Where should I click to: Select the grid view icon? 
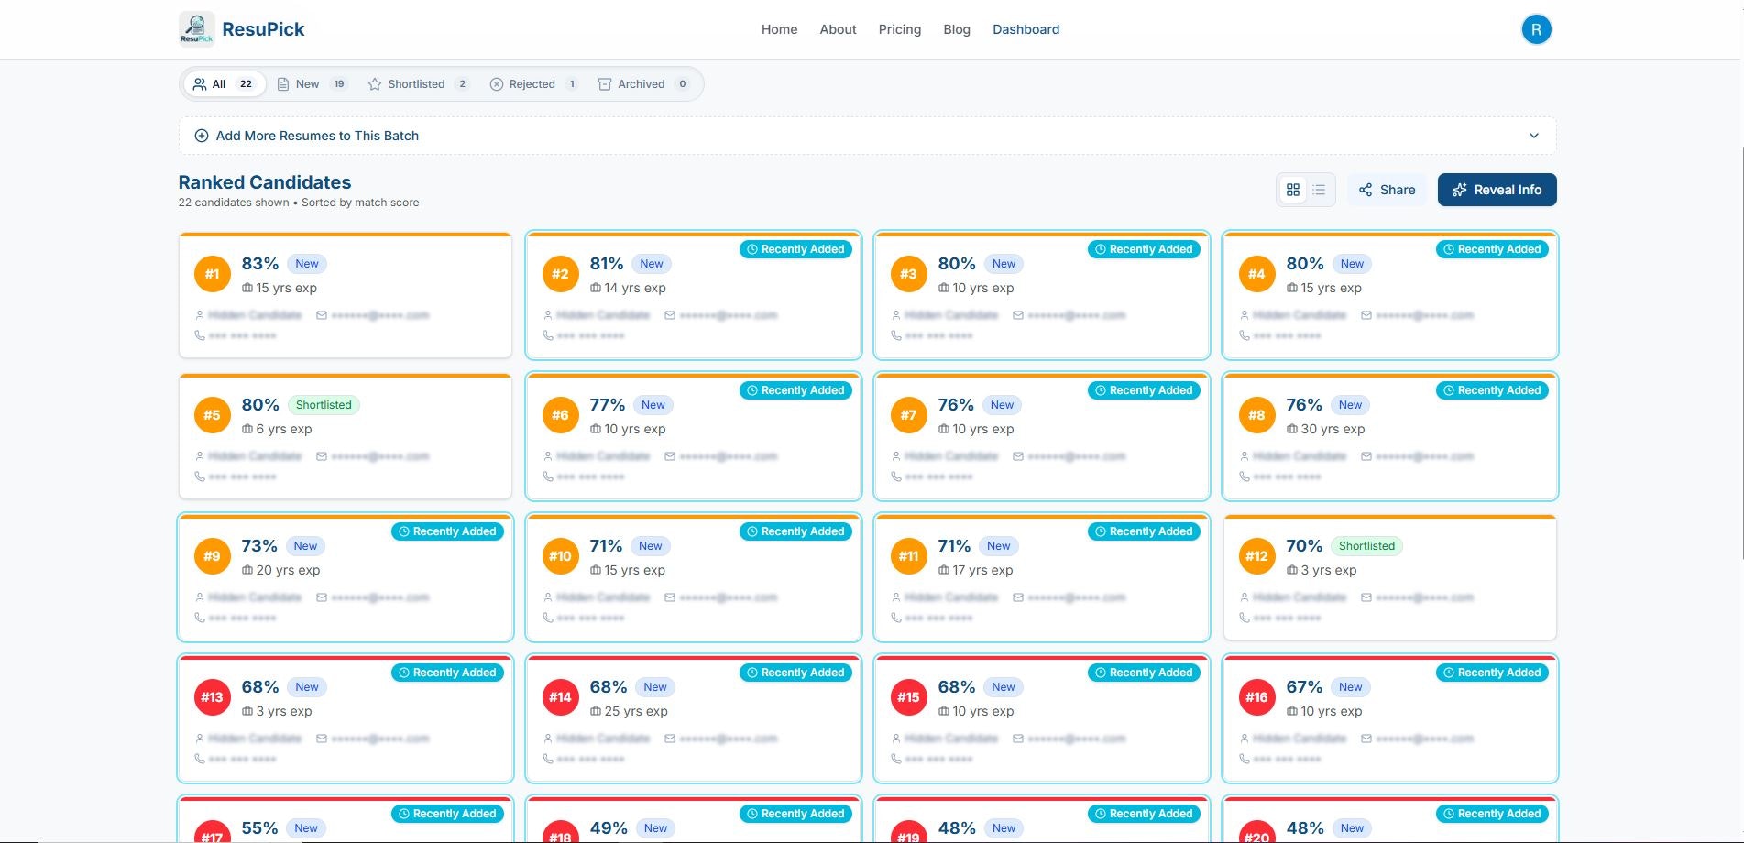(x=1293, y=190)
